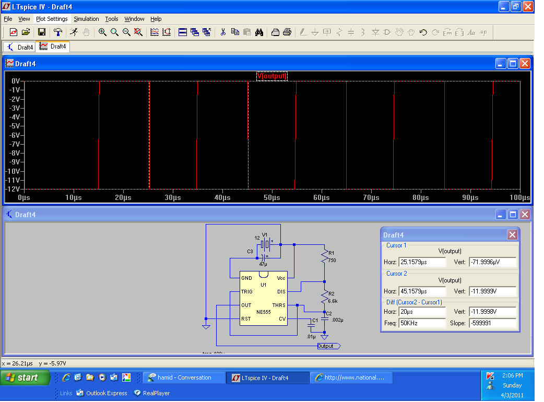Click the Diode toolbar icon
544x402 pixels.
[x=375, y=32]
